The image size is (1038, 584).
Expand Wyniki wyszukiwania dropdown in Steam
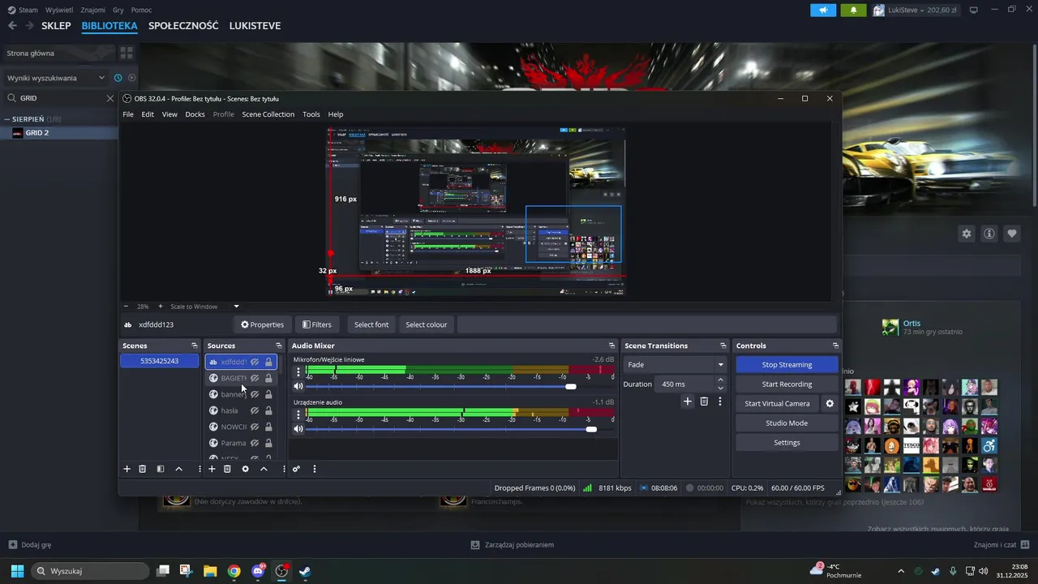[101, 78]
